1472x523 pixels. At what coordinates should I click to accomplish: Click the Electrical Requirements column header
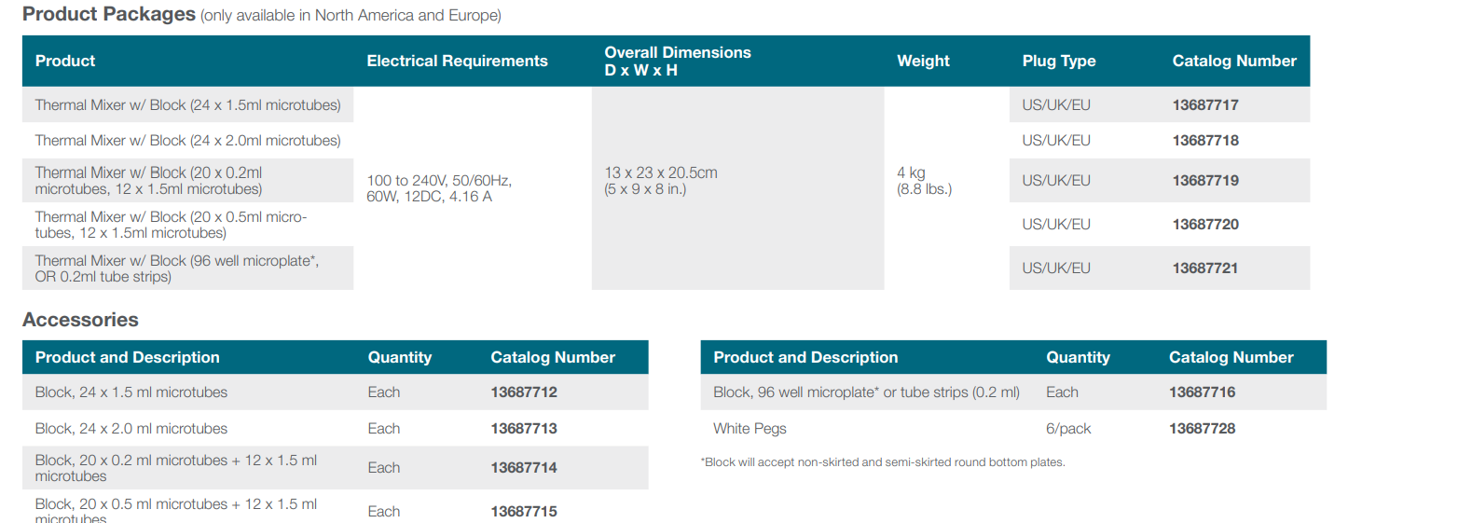coord(457,62)
